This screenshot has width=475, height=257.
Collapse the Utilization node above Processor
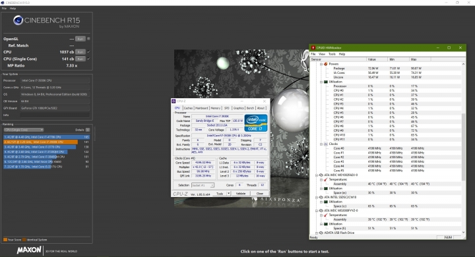(x=321, y=82)
